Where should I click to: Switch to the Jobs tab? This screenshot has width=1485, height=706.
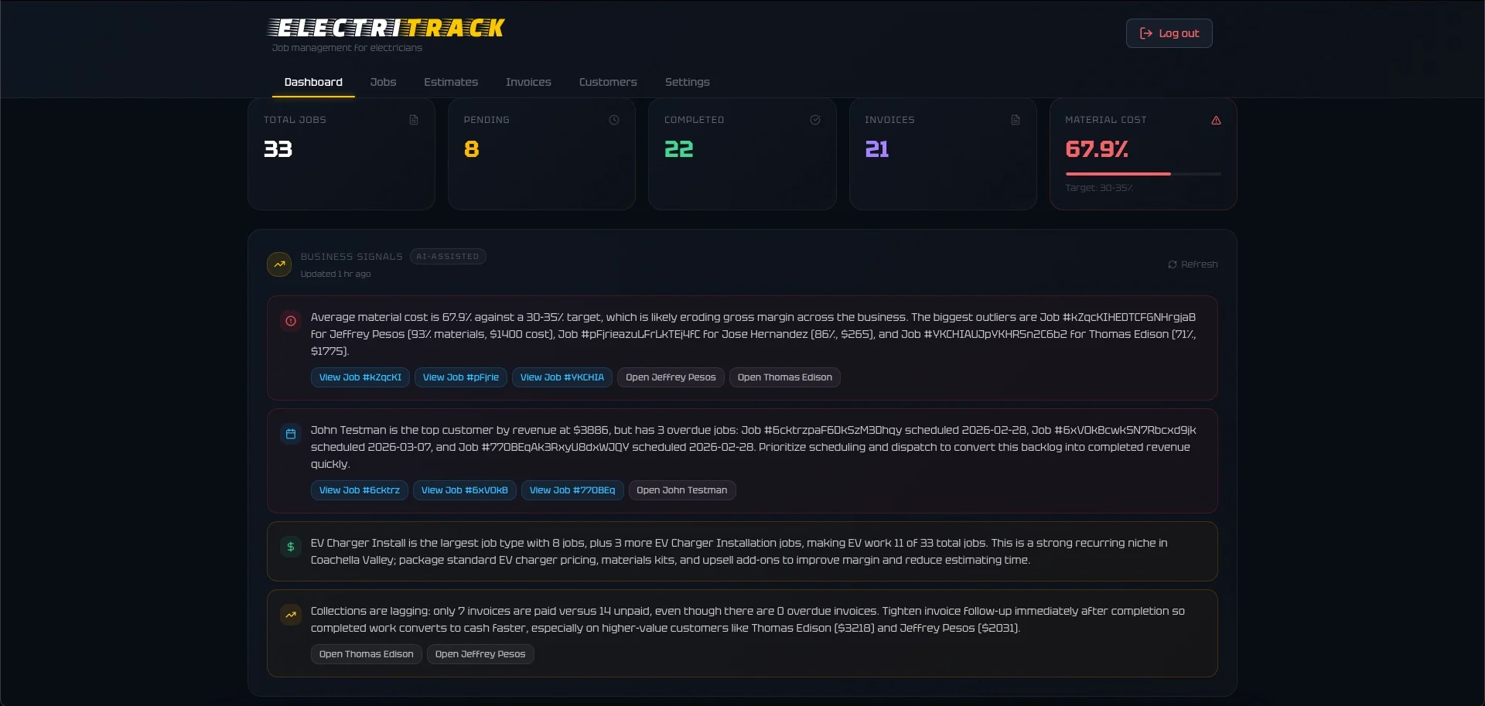[x=384, y=82]
